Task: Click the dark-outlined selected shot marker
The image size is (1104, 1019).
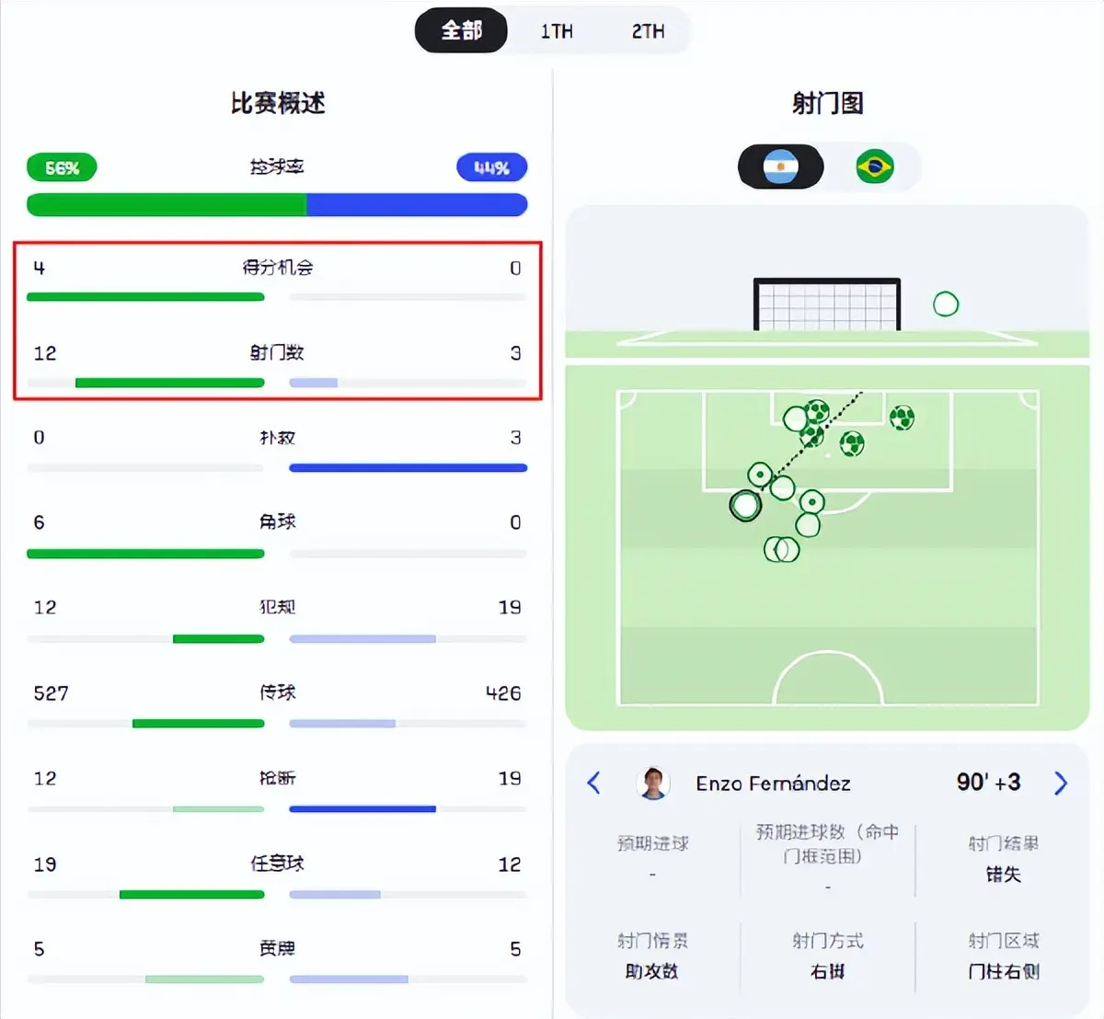Action: (x=745, y=505)
